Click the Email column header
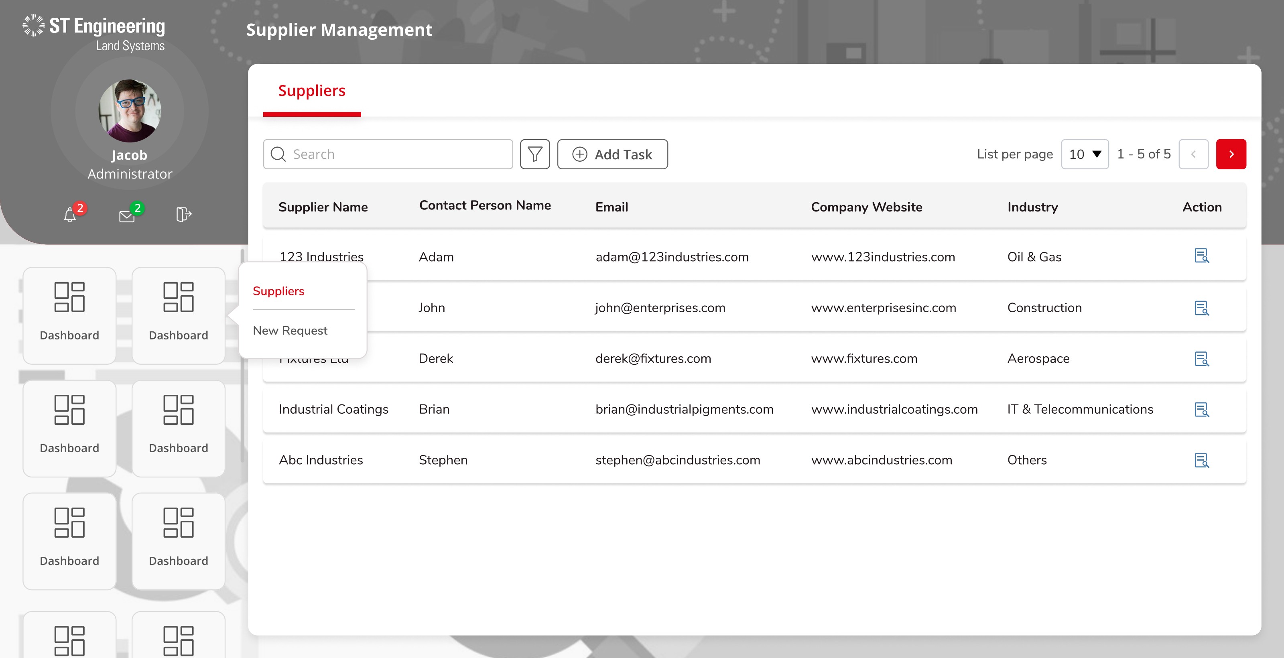Image resolution: width=1284 pixels, height=658 pixels. tap(612, 207)
